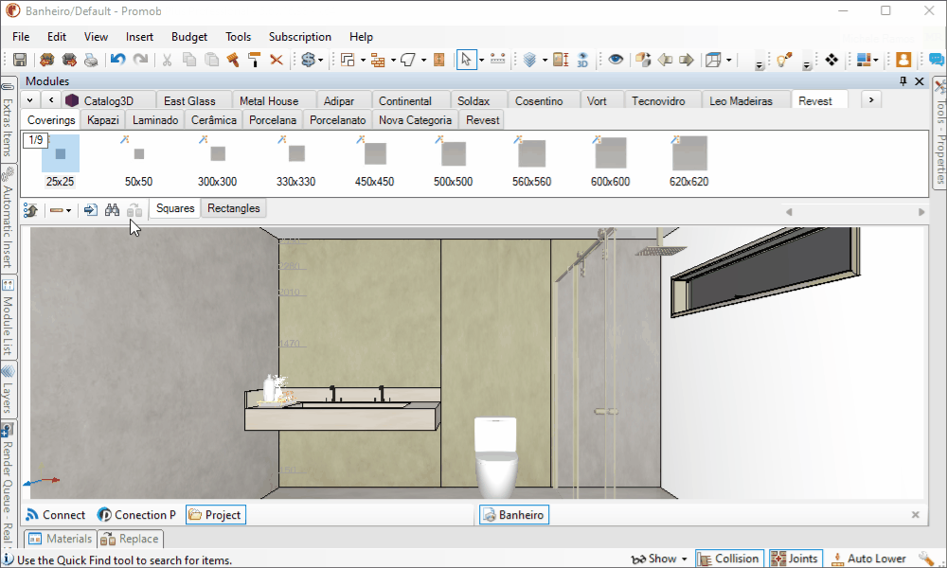Select the pointer selection tool
Viewport: 947px width, 568px height.
coord(466,60)
